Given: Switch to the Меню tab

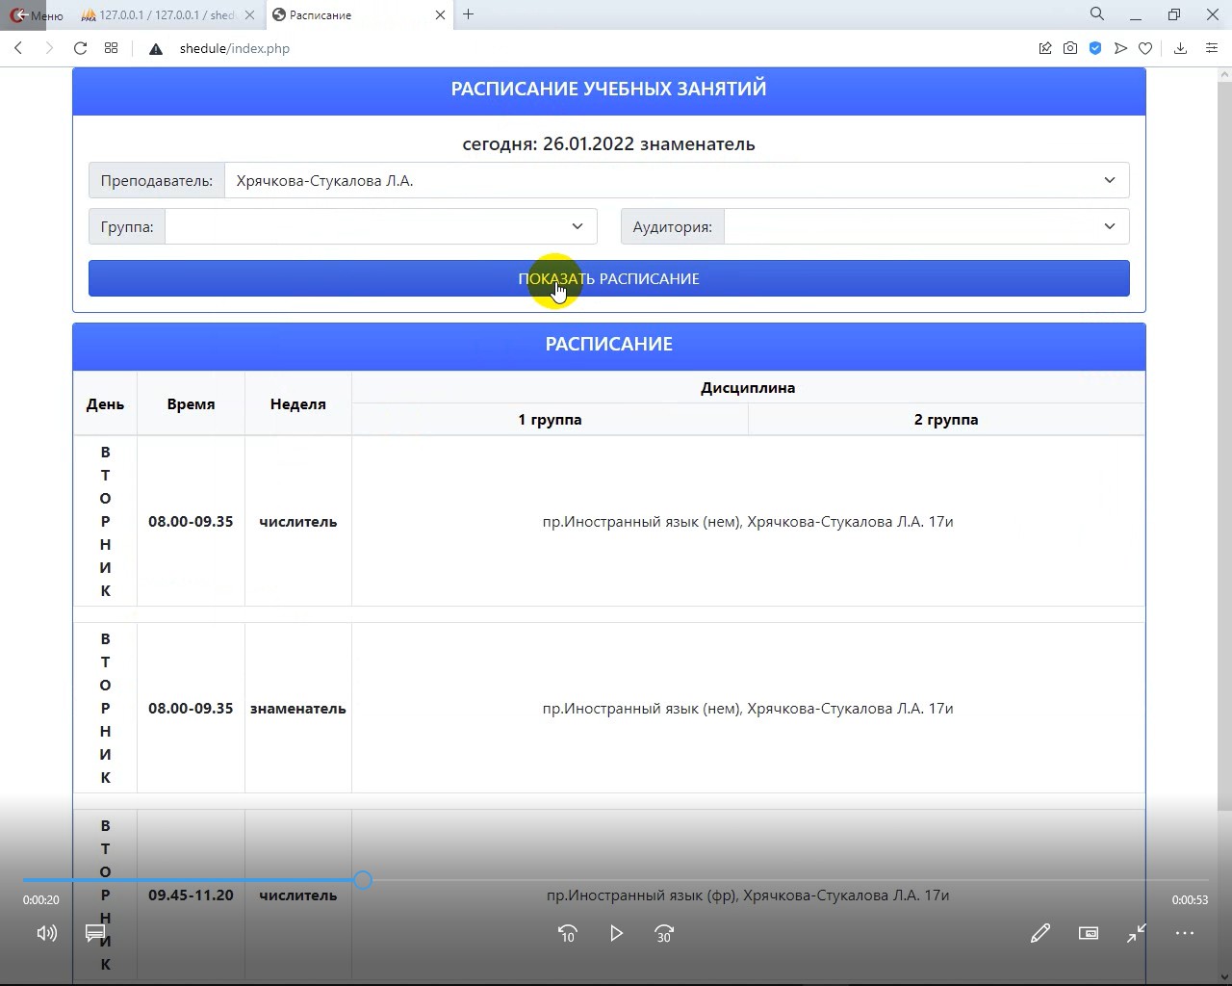Looking at the screenshot, I should pyautogui.click(x=37, y=15).
